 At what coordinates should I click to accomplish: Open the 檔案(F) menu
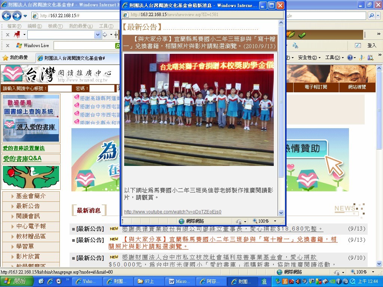coord(14,26)
